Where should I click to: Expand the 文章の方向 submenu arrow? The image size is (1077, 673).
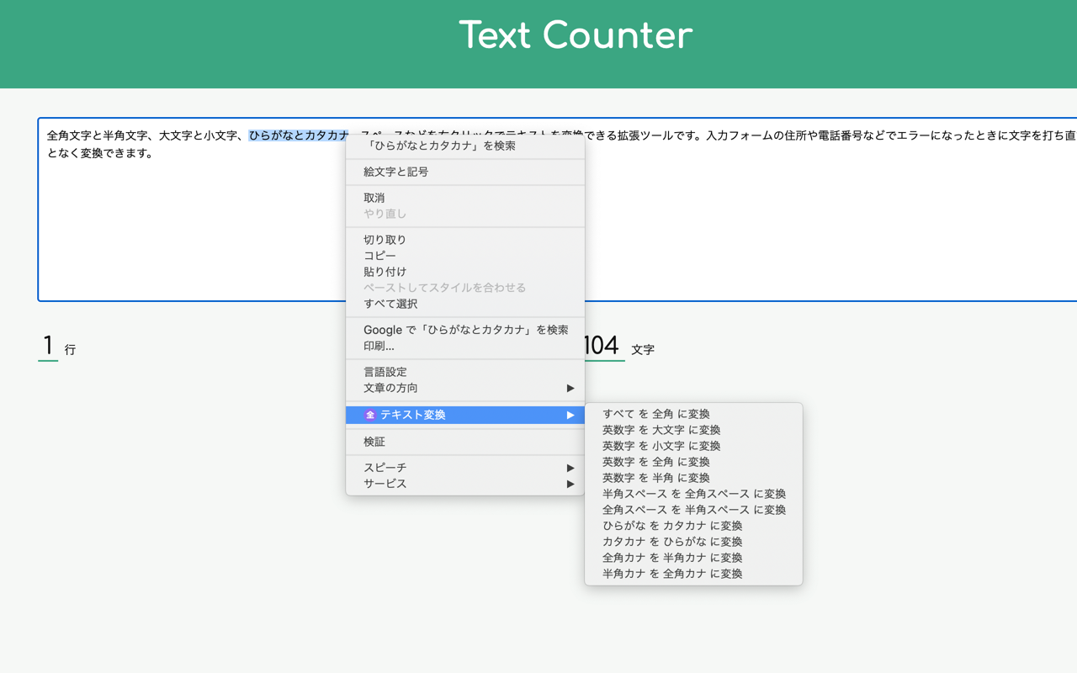tap(570, 388)
